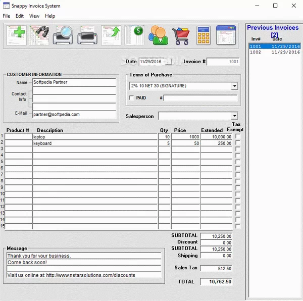This screenshot has width=303, height=301.
Task: Launch the calculator icon
Action: [x=204, y=35]
